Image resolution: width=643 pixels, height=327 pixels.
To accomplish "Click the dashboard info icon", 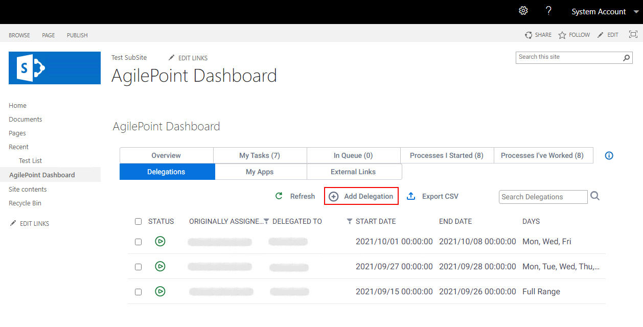I will 609,155.
